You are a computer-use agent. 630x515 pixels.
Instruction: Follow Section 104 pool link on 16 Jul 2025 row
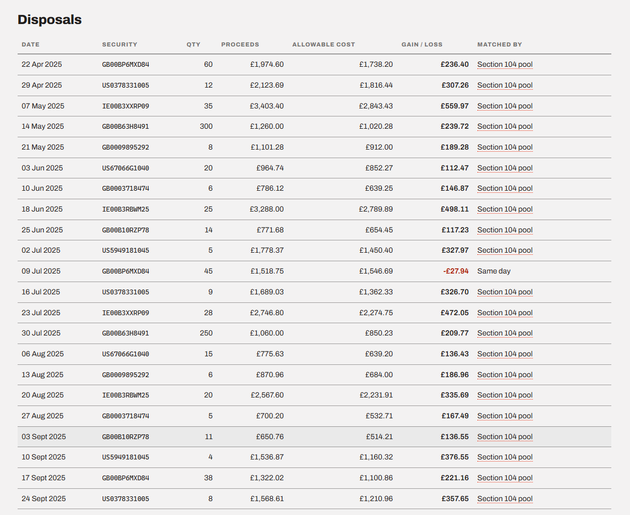point(505,292)
